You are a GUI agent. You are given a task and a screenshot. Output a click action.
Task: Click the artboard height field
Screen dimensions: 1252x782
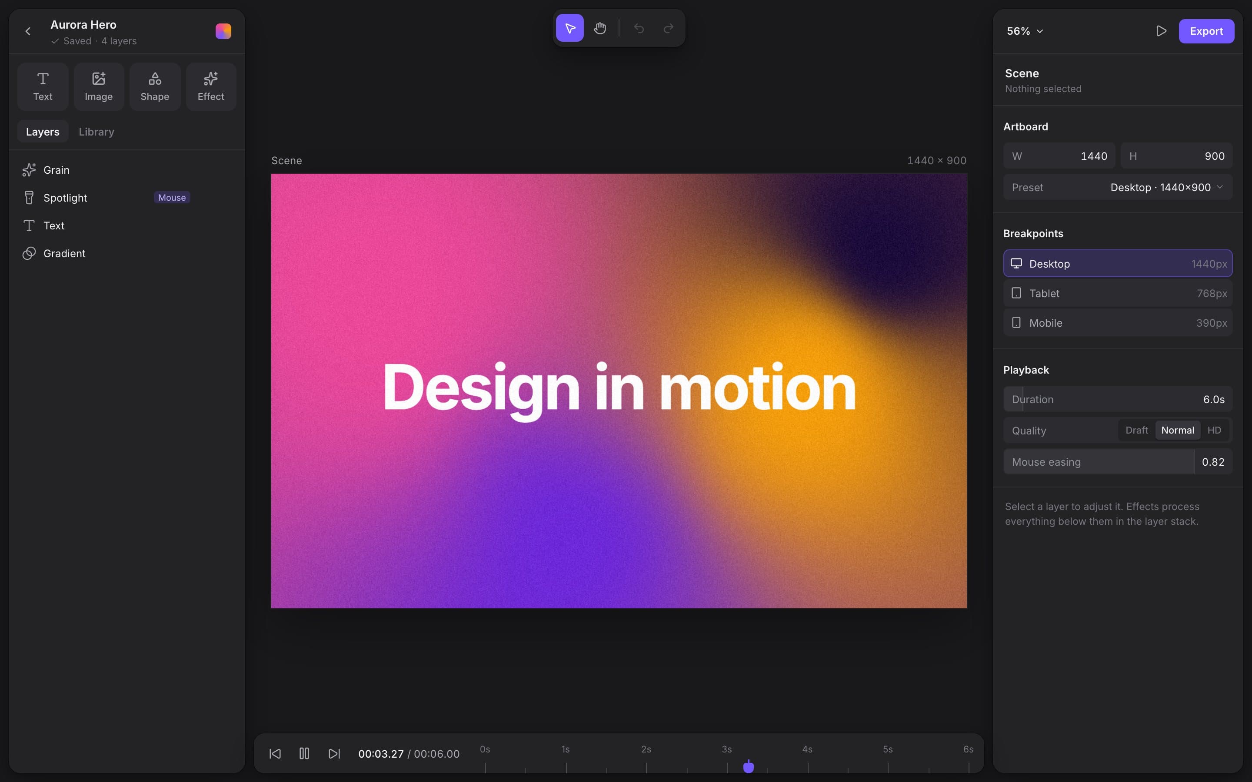coord(1176,156)
